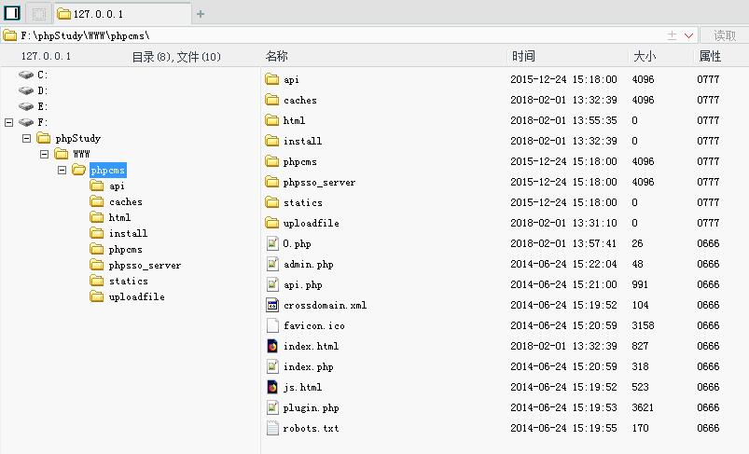The height and width of the screenshot is (454, 749).
Task: Click the statics folder icon in file list
Action: pos(271,202)
